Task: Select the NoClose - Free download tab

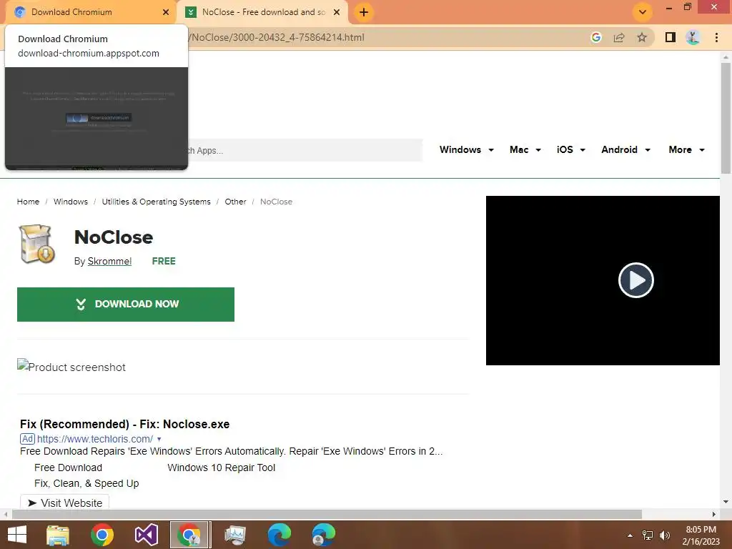Action: coord(263,12)
